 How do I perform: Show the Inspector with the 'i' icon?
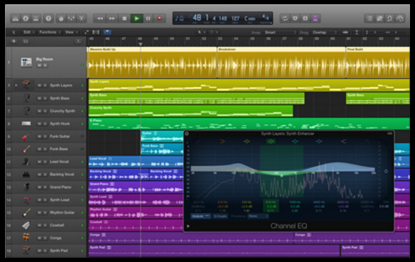point(26,19)
